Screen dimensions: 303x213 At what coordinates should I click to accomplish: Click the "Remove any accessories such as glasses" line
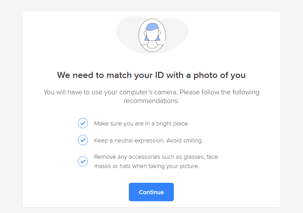coord(156,157)
